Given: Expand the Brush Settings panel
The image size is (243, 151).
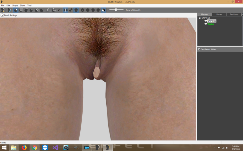Looking at the screenshot, I should pyautogui.click(x=2, y=15).
